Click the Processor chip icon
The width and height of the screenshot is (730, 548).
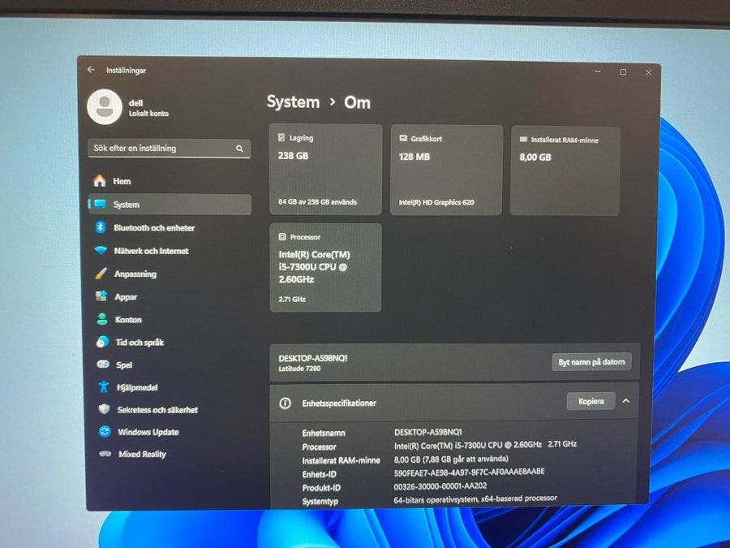coord(282,237)
